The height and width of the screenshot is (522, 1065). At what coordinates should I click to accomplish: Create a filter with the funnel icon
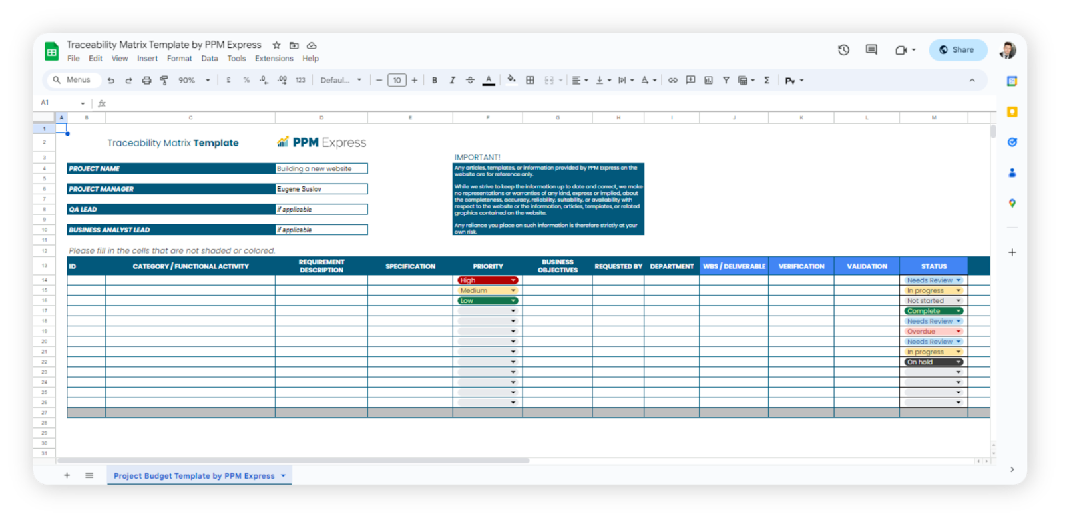tap(726, 80)
